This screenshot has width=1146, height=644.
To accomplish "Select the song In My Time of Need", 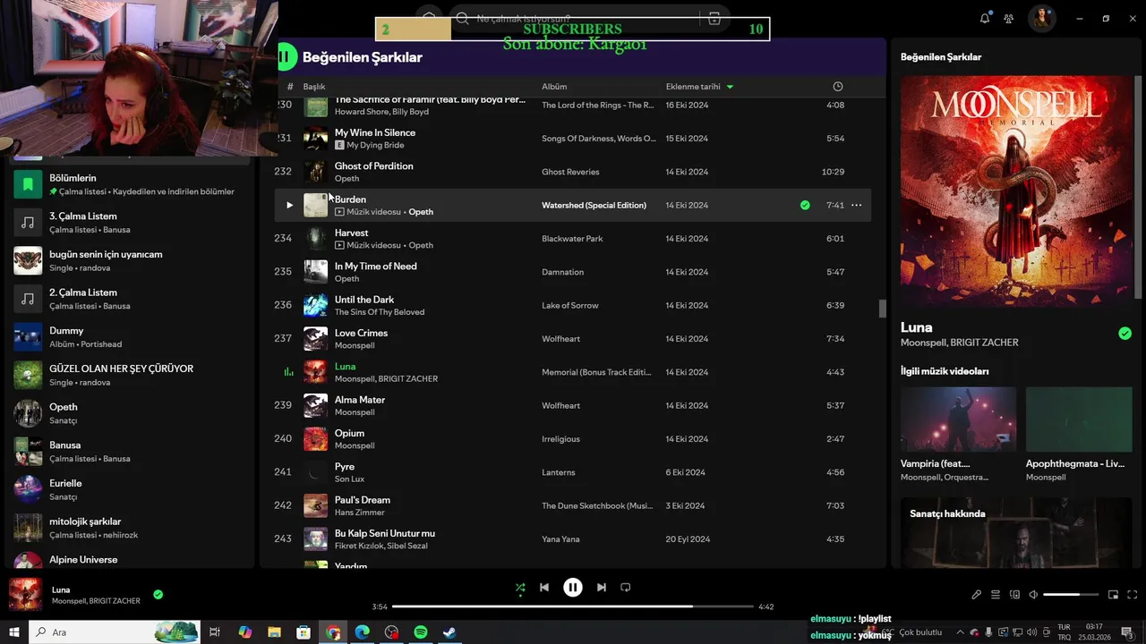I will coord(375,266).
